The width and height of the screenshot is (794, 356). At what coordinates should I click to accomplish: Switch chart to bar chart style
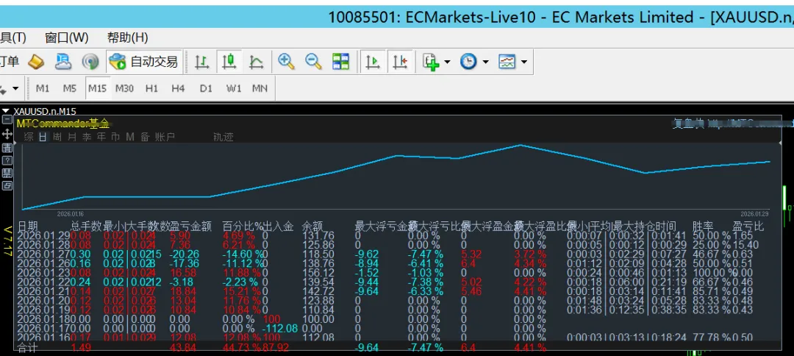click(202, 62)
